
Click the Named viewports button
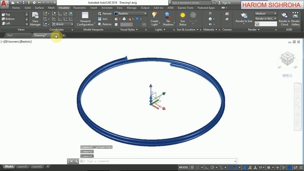(x=104, y=14)
